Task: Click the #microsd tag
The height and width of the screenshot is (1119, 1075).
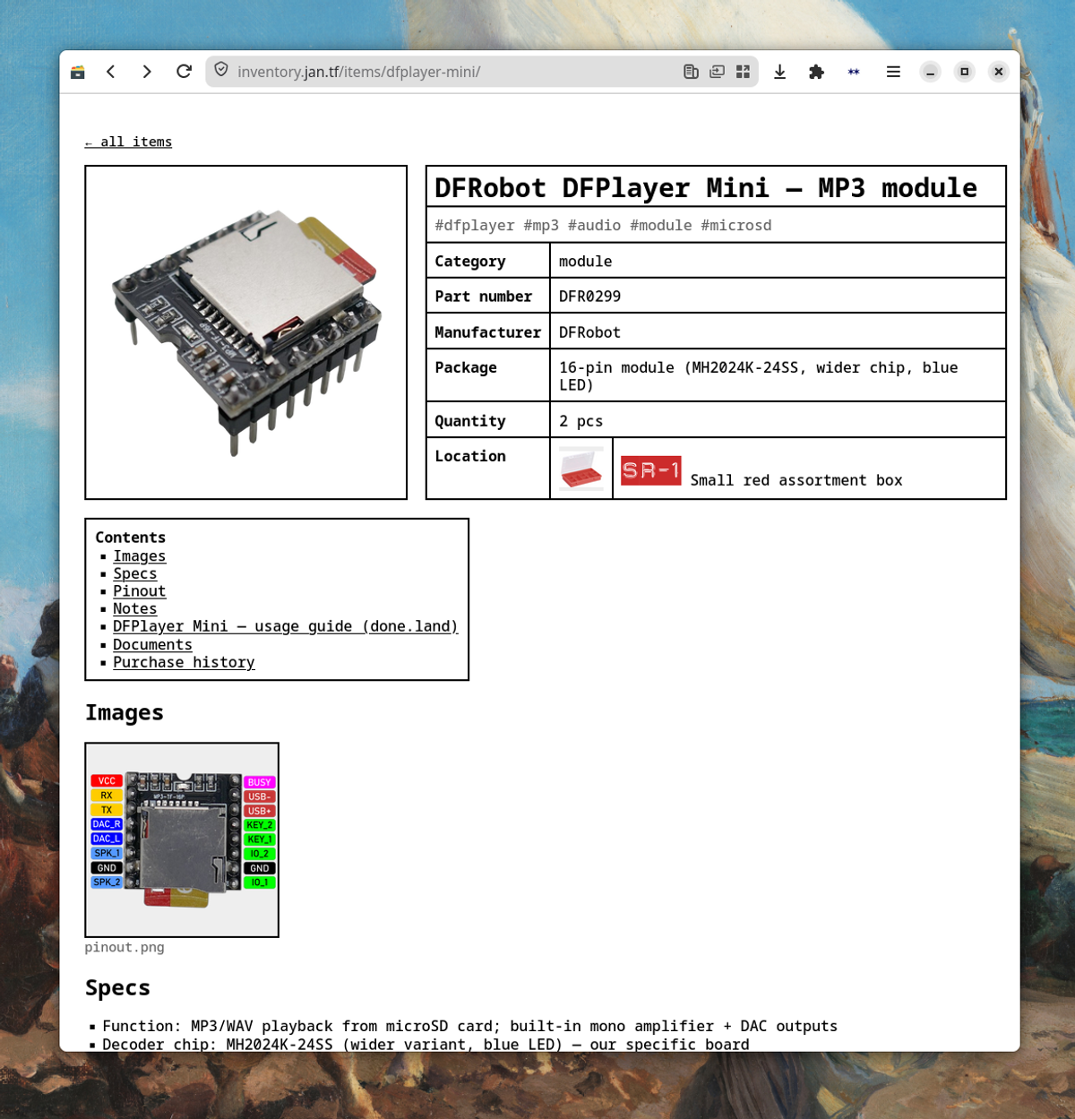Action: [x=735, y=226]
